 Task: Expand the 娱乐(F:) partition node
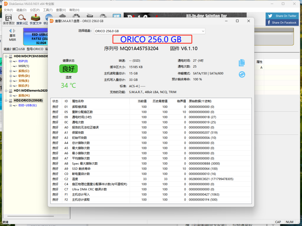pyautogui.click(x=11, y=86)
